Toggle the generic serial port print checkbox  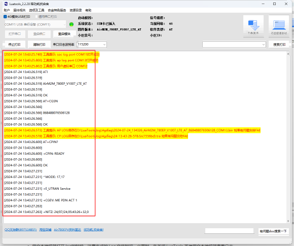tap(36, 17)
